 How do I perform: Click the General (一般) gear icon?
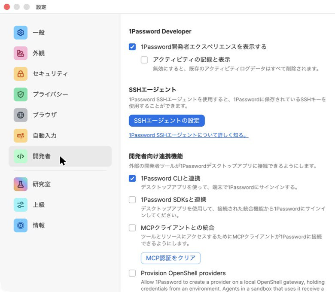21,33
